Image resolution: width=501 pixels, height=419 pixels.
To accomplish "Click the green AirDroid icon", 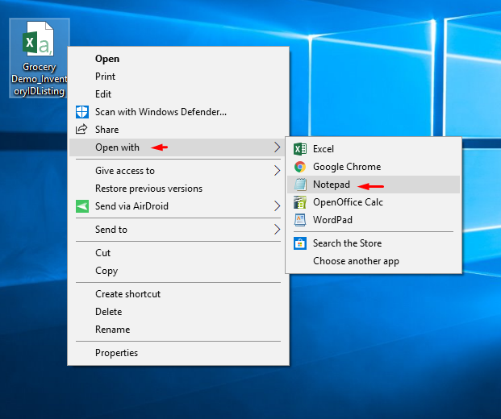I will tap(82, 206).
